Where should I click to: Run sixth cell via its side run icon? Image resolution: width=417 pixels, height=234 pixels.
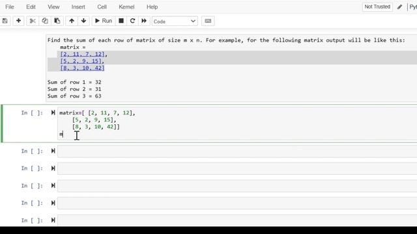(x=53, y=220)
